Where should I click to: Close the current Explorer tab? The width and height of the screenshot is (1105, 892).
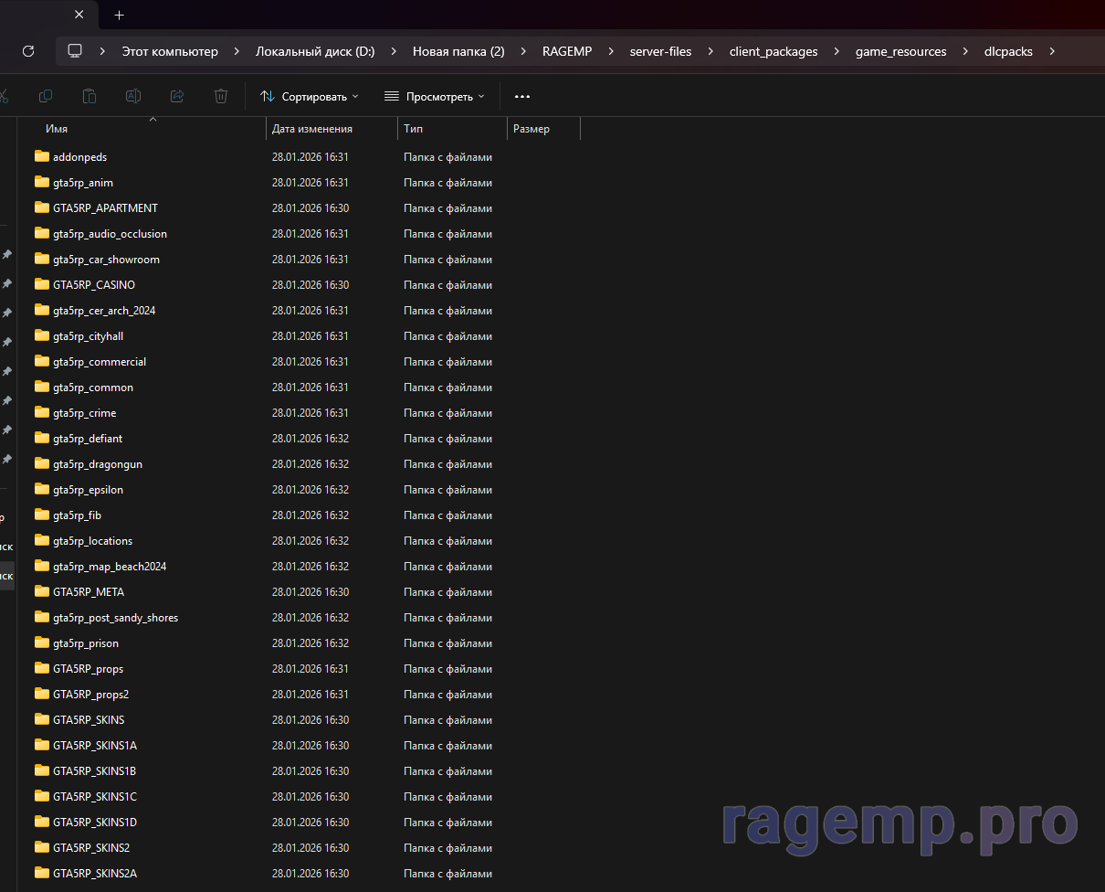(79, 15)
